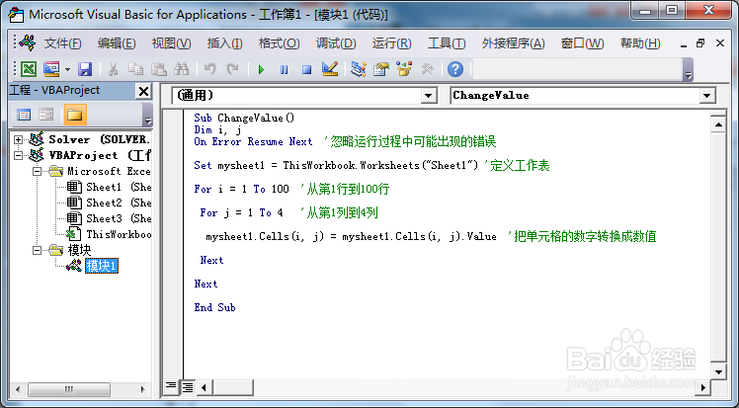Select 模块1 module in the tree
Screen dimensions: 739x408
click(102, 266)
